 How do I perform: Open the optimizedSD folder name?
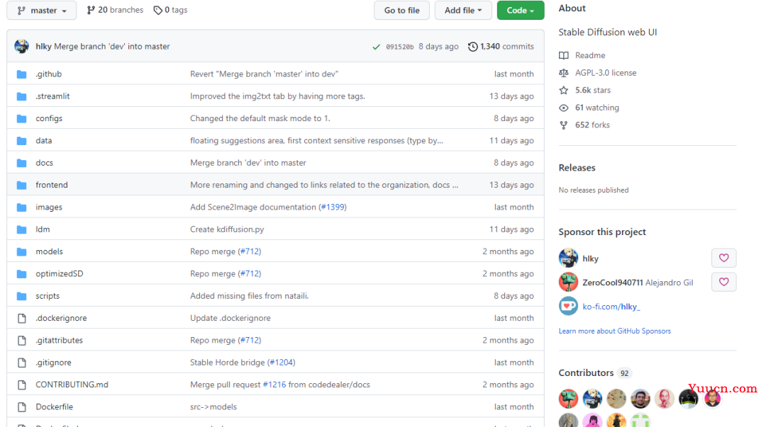pyautogui.click(x=59, y=274)
